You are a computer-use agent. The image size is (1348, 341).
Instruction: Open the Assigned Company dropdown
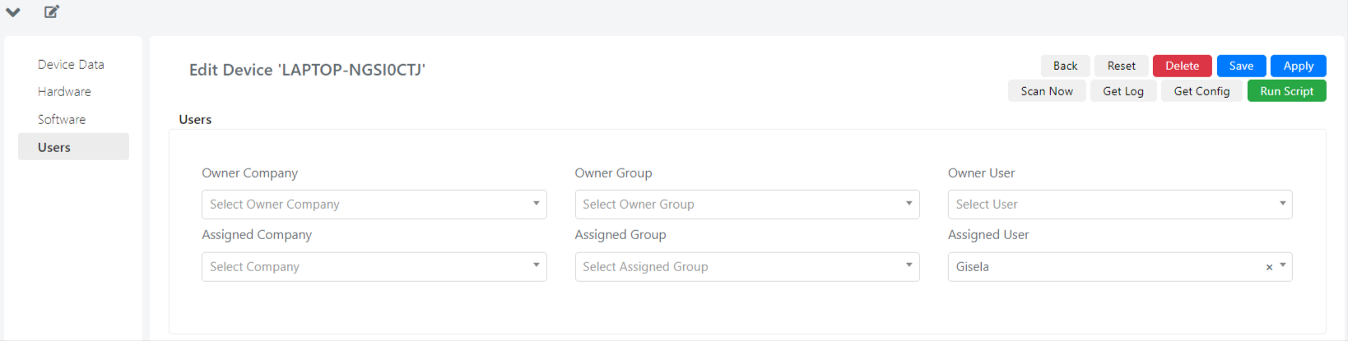(374, 267)
